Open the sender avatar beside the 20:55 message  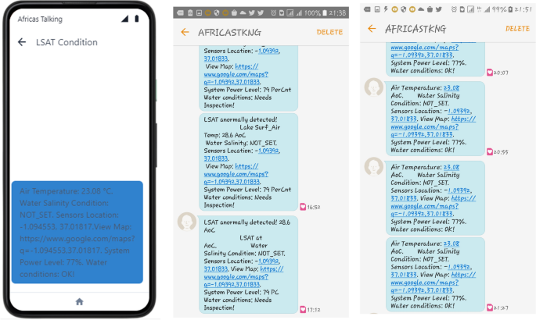coord(373,87)
